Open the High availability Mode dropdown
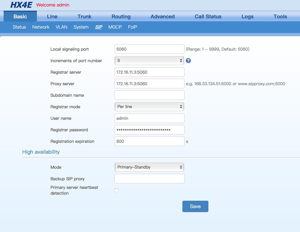The width and height of the screenshot is (300, 232). (x=149, y=167)
